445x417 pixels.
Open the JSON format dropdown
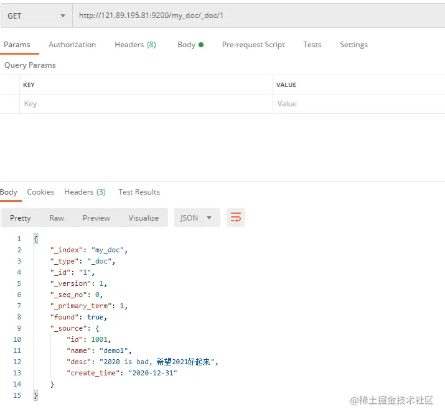point(197,218)
